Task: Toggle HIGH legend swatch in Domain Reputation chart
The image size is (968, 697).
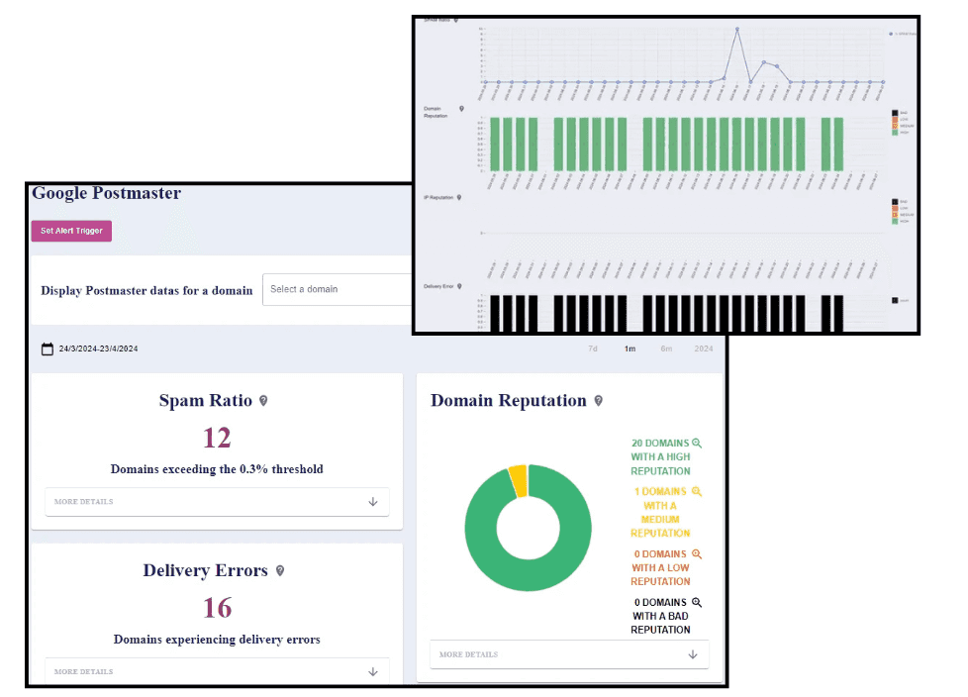Action: pos(895,132)
